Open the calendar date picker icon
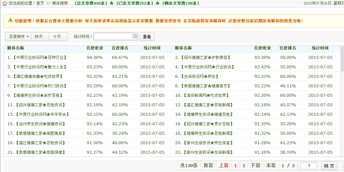Viewport: 344px width, 172px height. coord(135,36)
